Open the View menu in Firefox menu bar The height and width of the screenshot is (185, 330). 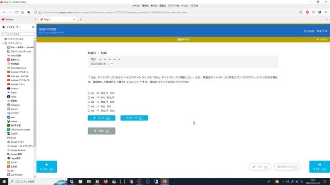click(x=154, y=6)
